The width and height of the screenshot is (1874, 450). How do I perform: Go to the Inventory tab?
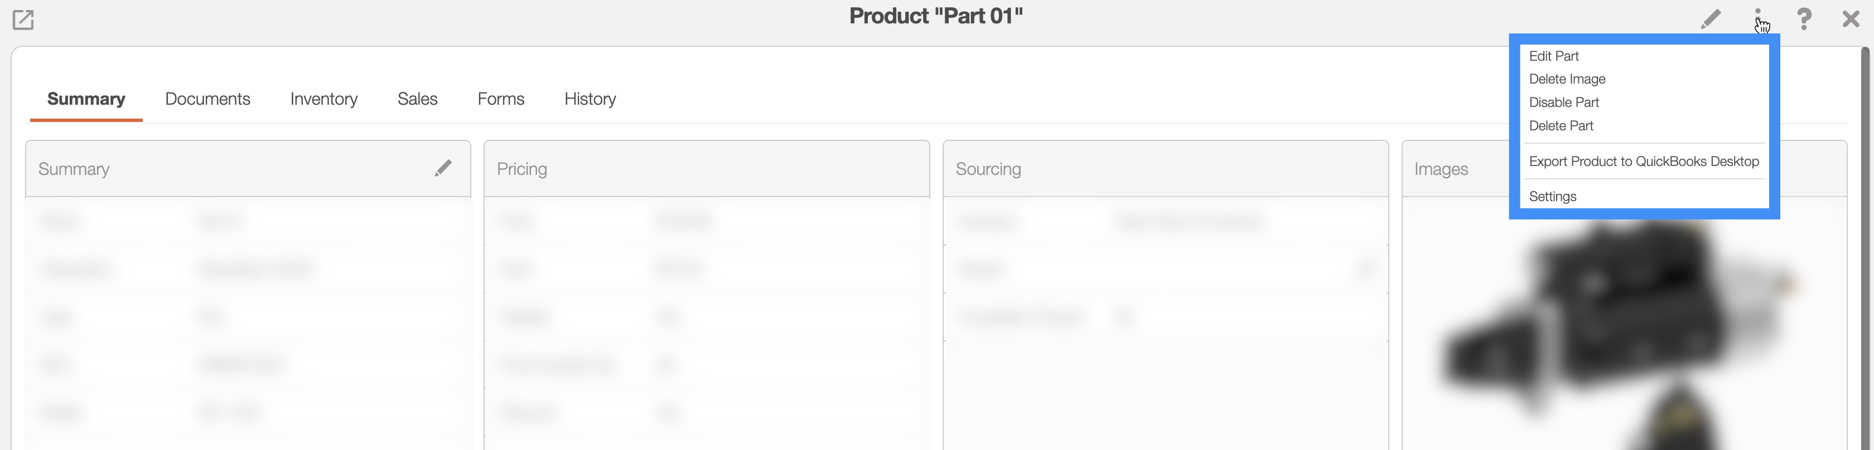tap(323, 99)
